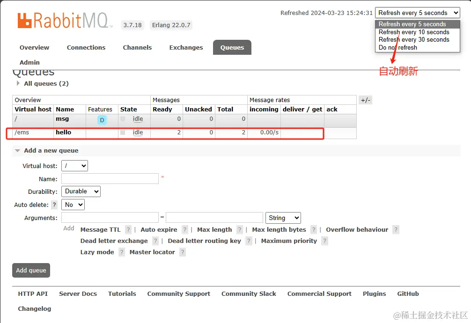Viewport: 471px width, 323px height.
Task: Show help for Auto expire argument
Action: click(185, 230)
